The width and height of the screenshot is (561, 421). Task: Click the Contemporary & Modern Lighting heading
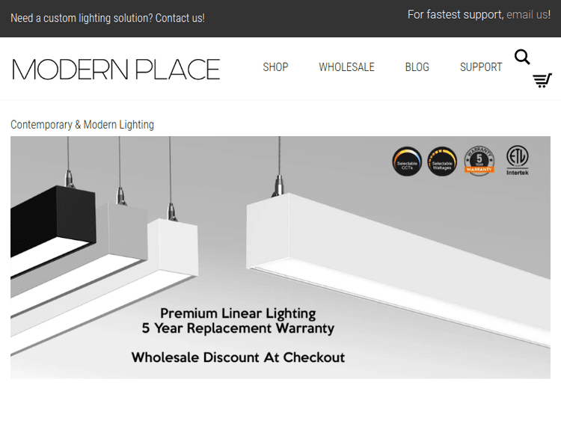(x=82, y=125)
